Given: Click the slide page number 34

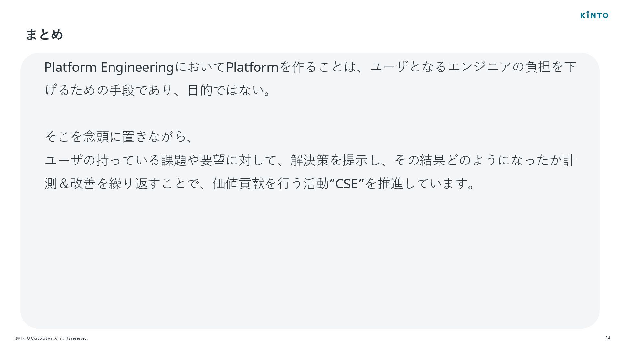Looking at the screenshot, I should [x=608, y=338].
